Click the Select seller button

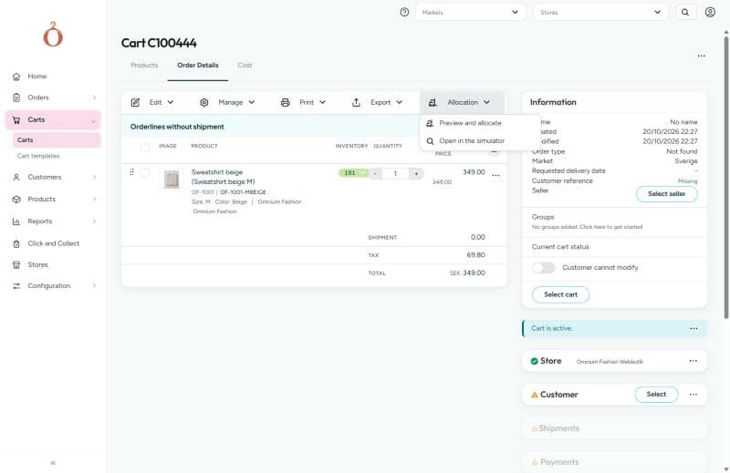[667, 194]
